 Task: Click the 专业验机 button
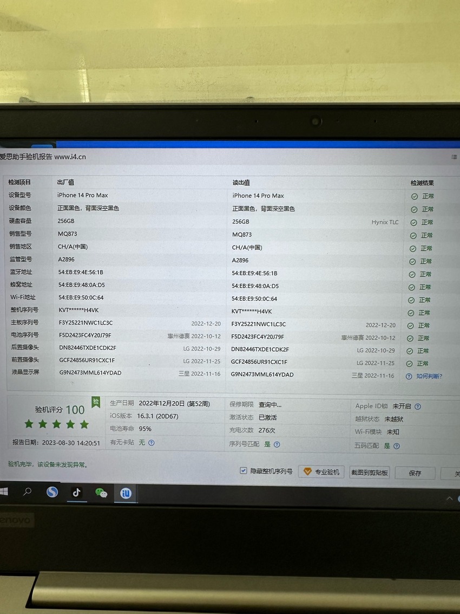tap(321, 472)
